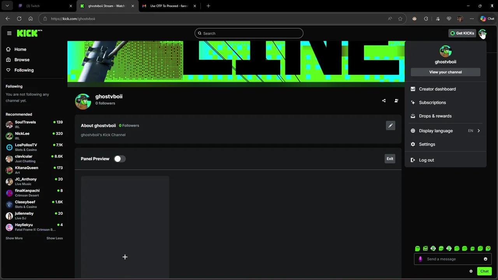Viewport: 498px width, 280px height.
Task: Click the pencil edit About icon
Action: click(x=390, y=126)
